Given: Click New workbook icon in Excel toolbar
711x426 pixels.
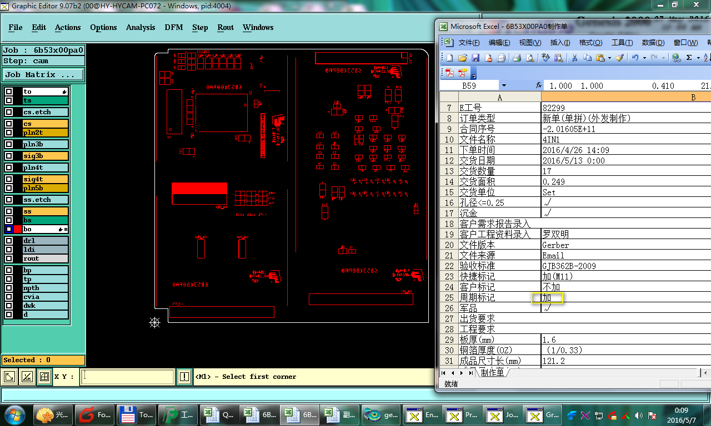Looking at the screenshot, I should [x=449, y=58].
